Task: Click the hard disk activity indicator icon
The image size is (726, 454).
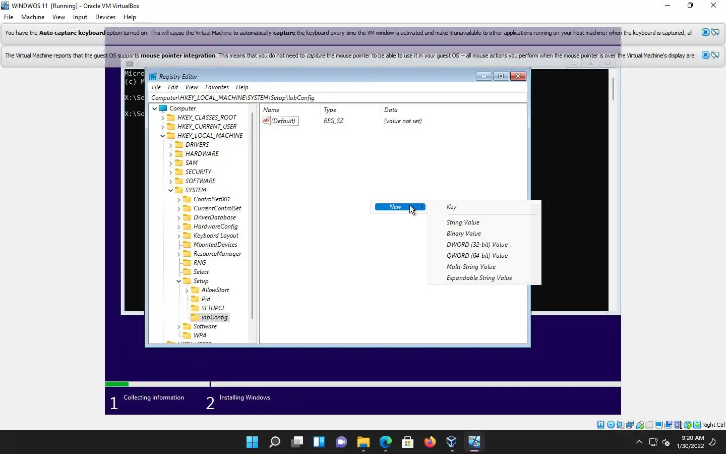Action: 601,425
